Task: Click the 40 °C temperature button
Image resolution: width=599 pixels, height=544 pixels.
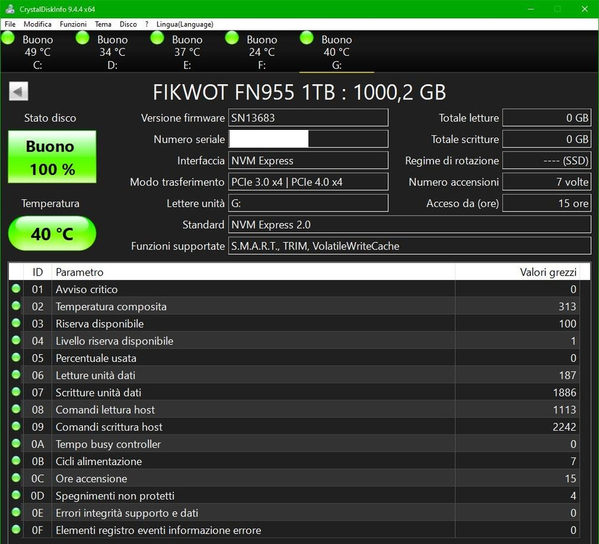Action: (52, 233)
